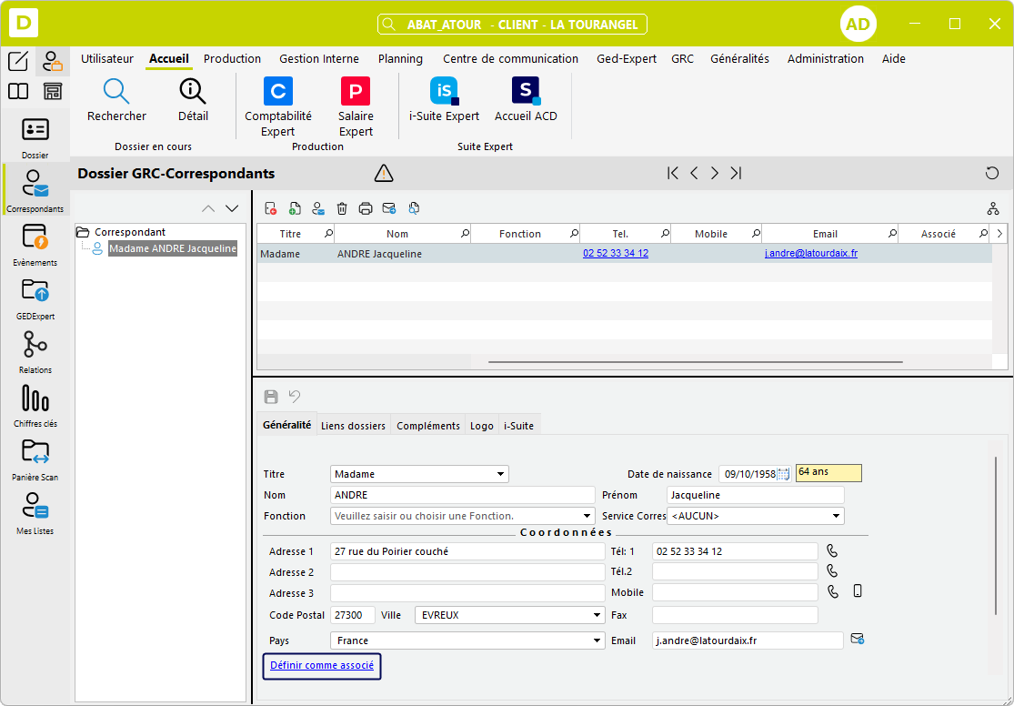Image resolution: width=1014 pixels, height=706 pixels.
Task: Open the Production menu
Action: click(232, 58)
